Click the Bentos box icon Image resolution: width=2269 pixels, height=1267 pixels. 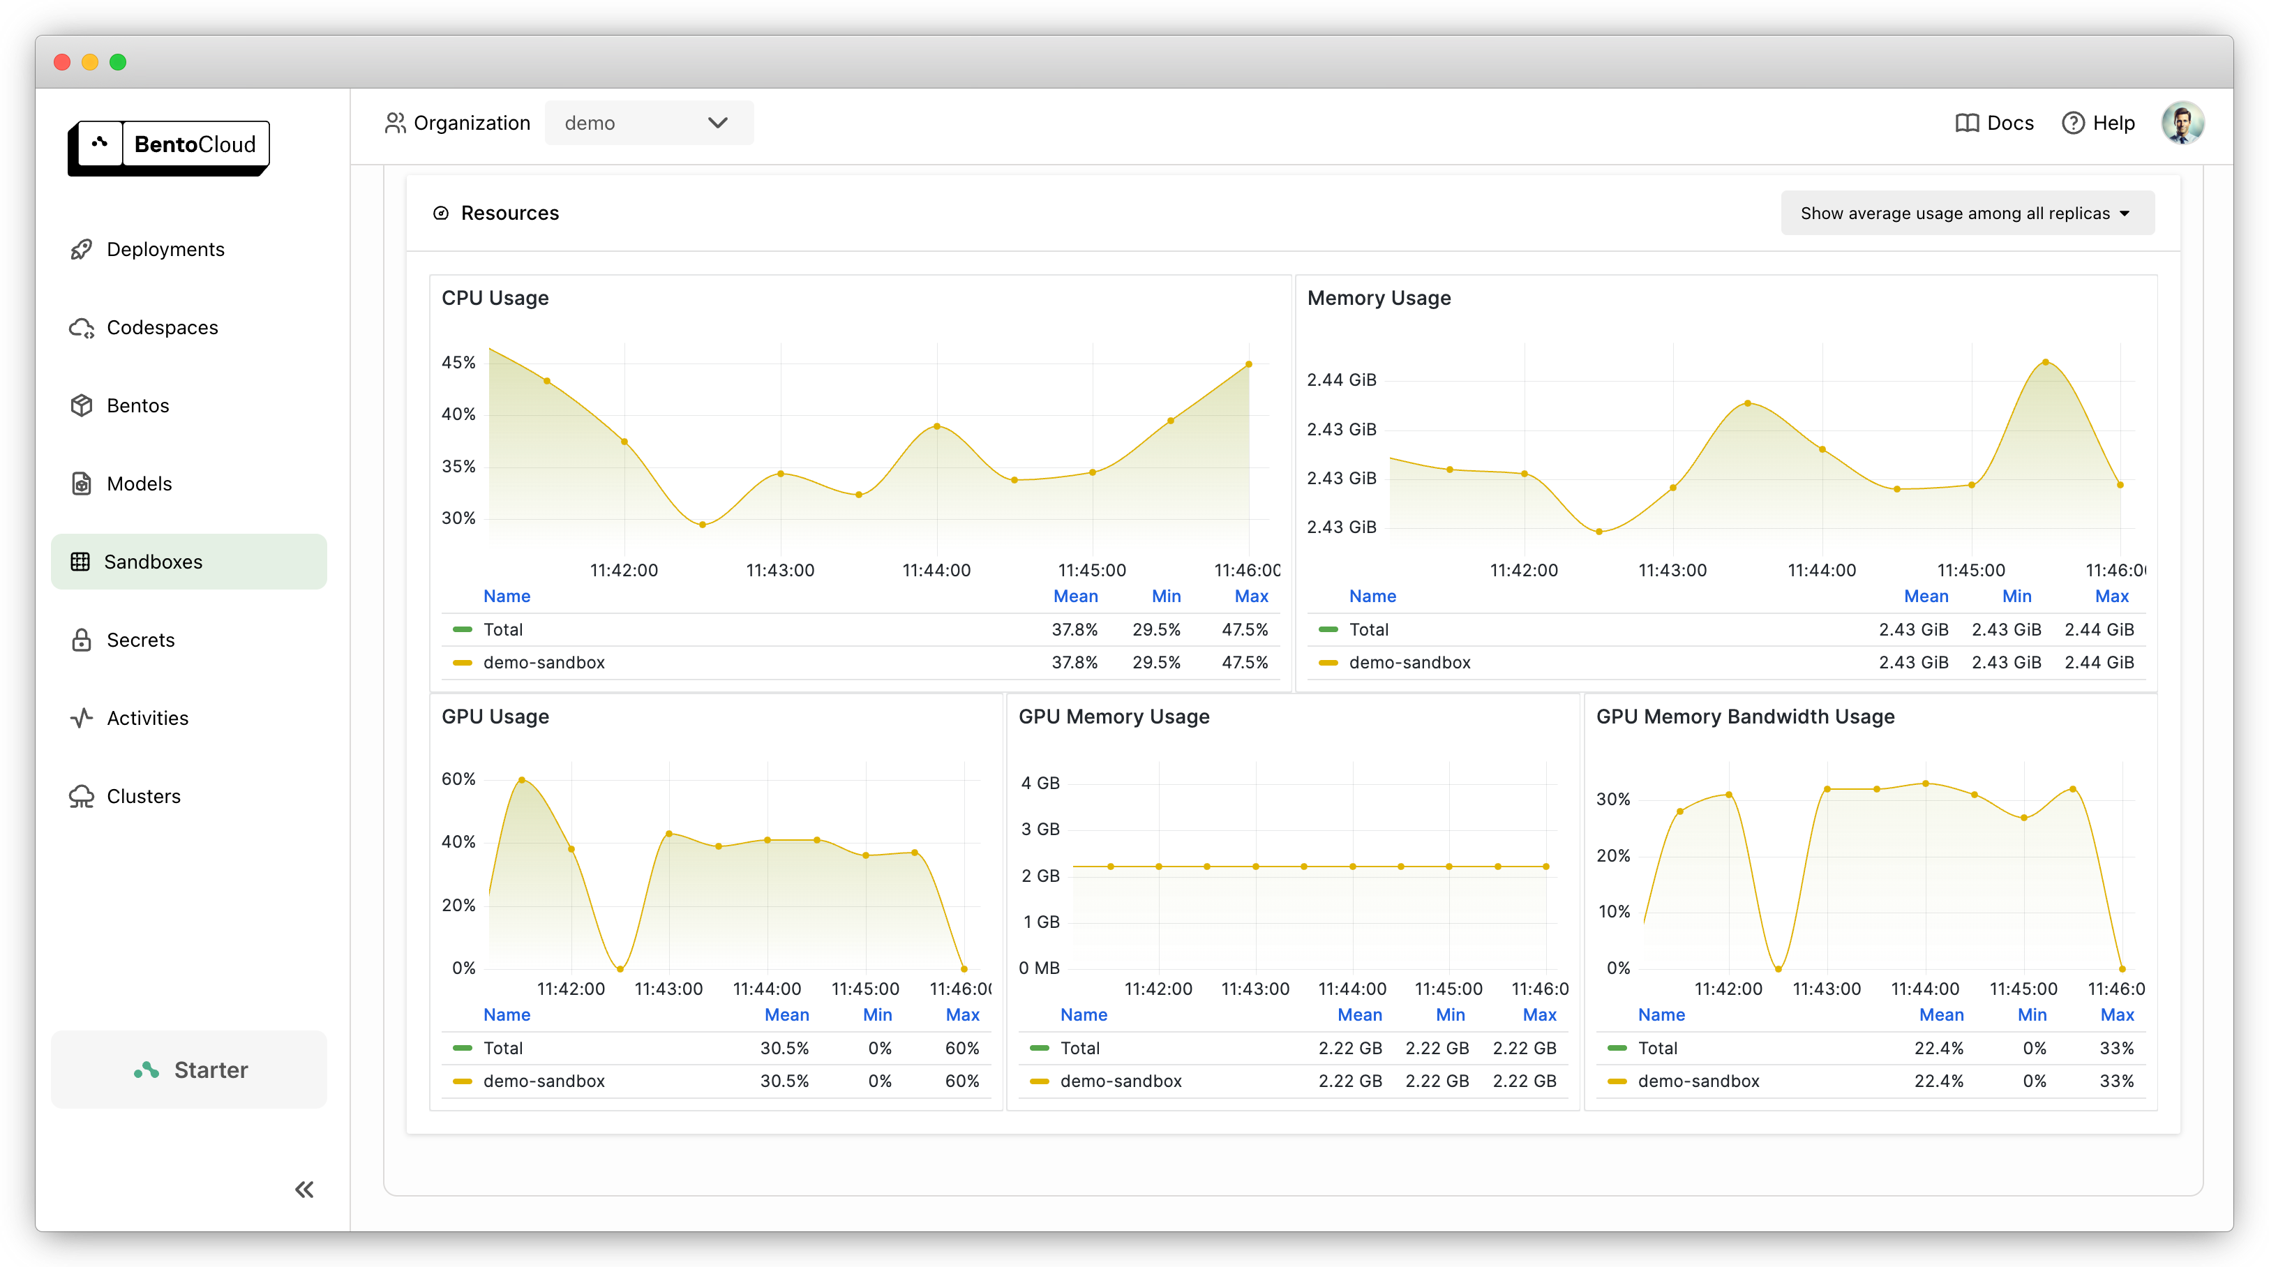(81, 406)
